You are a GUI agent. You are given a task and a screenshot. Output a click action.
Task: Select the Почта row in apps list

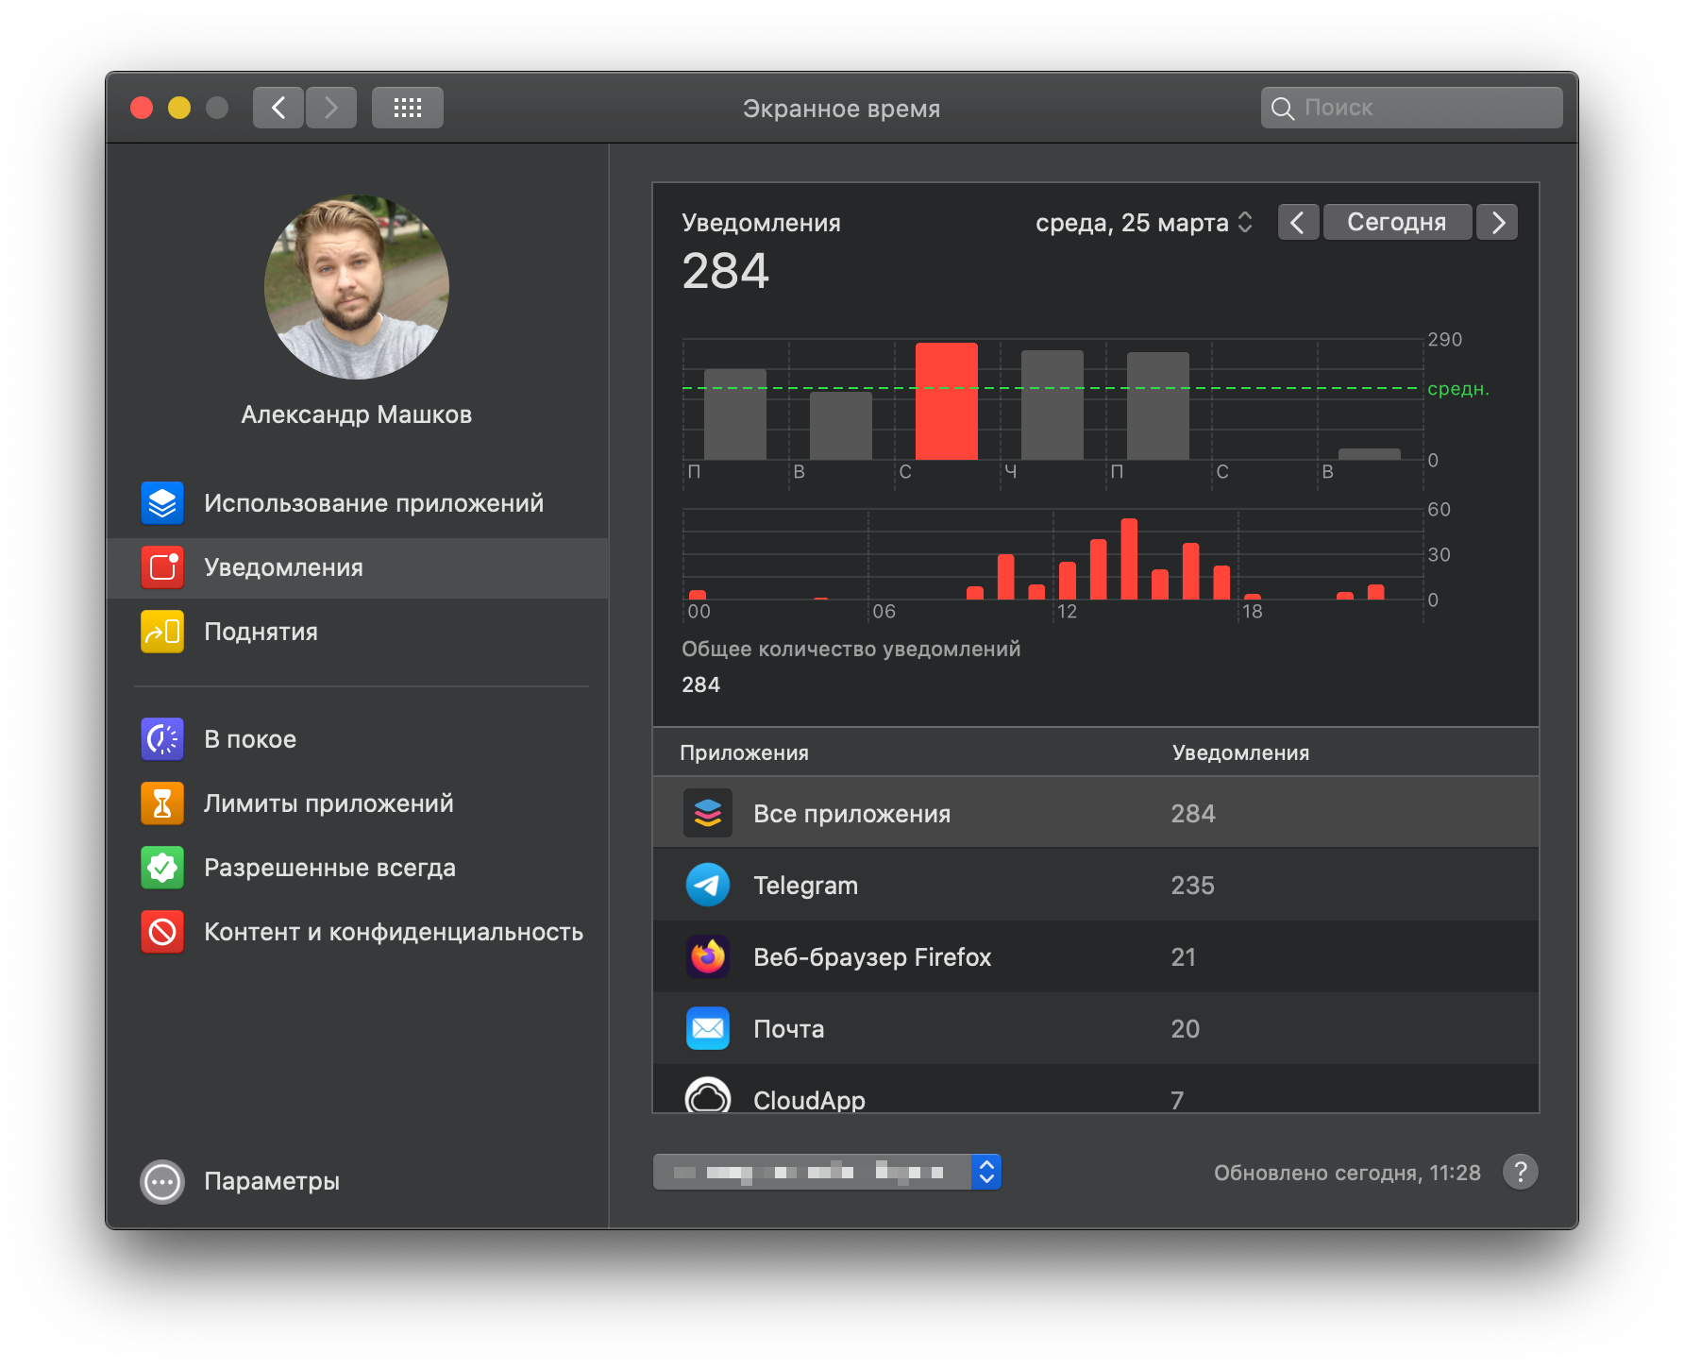[1095, 1029]
